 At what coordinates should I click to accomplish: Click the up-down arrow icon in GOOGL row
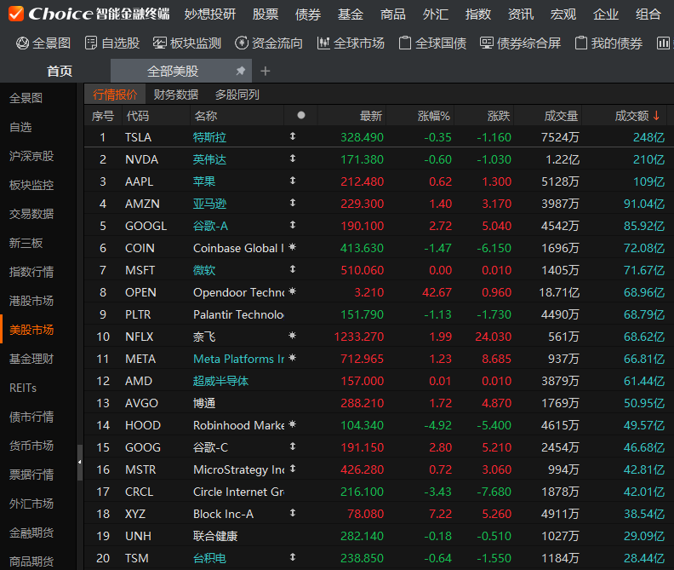pos(292,225)
